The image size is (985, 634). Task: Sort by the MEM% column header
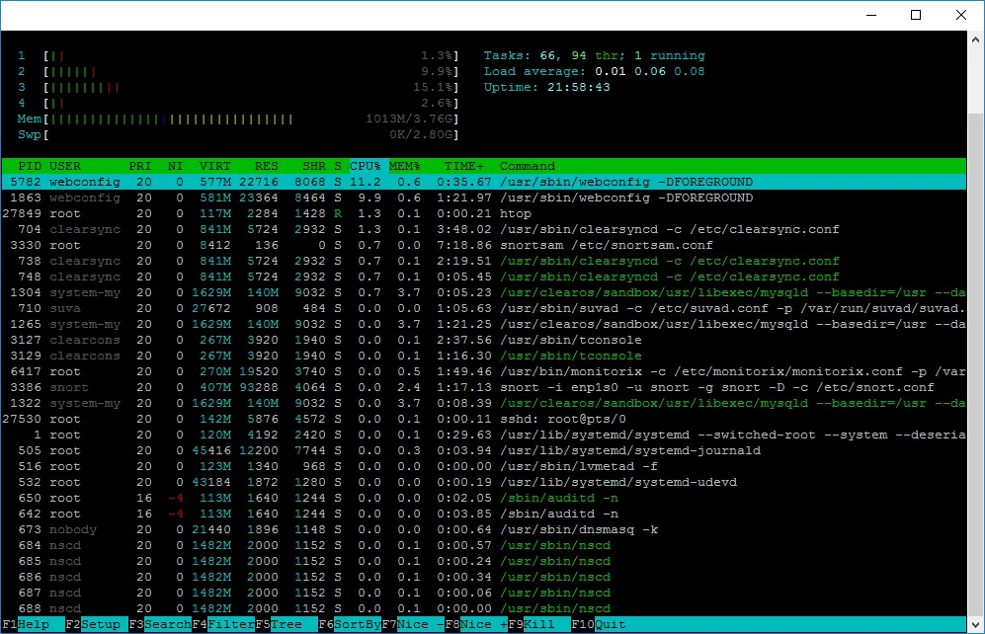pyautogui.click(x=404, y=166)
